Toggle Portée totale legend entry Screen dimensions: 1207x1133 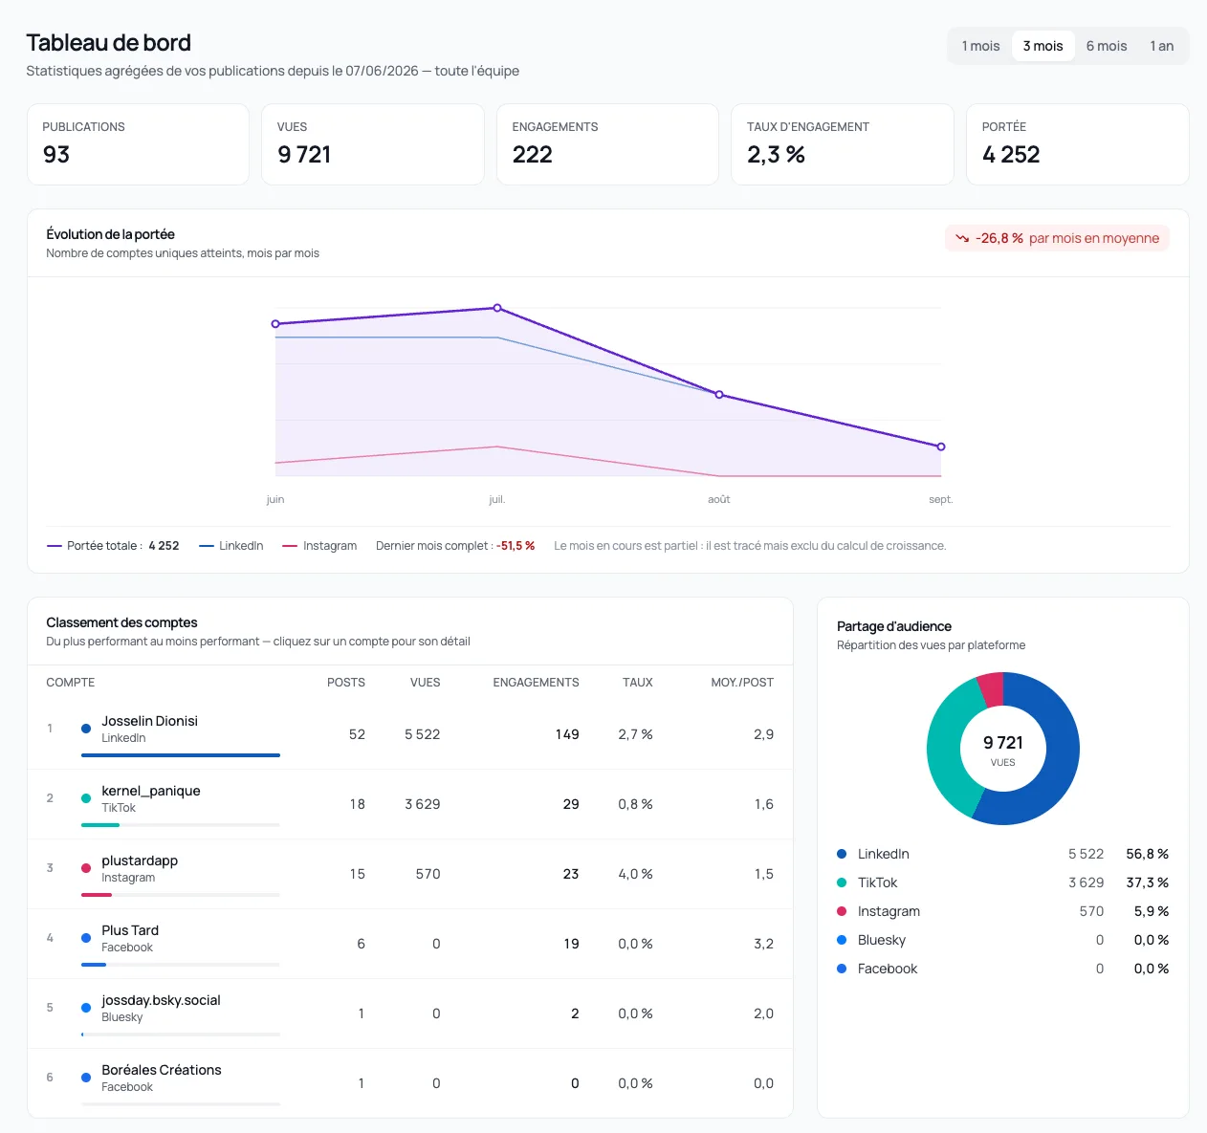(113, 546)
